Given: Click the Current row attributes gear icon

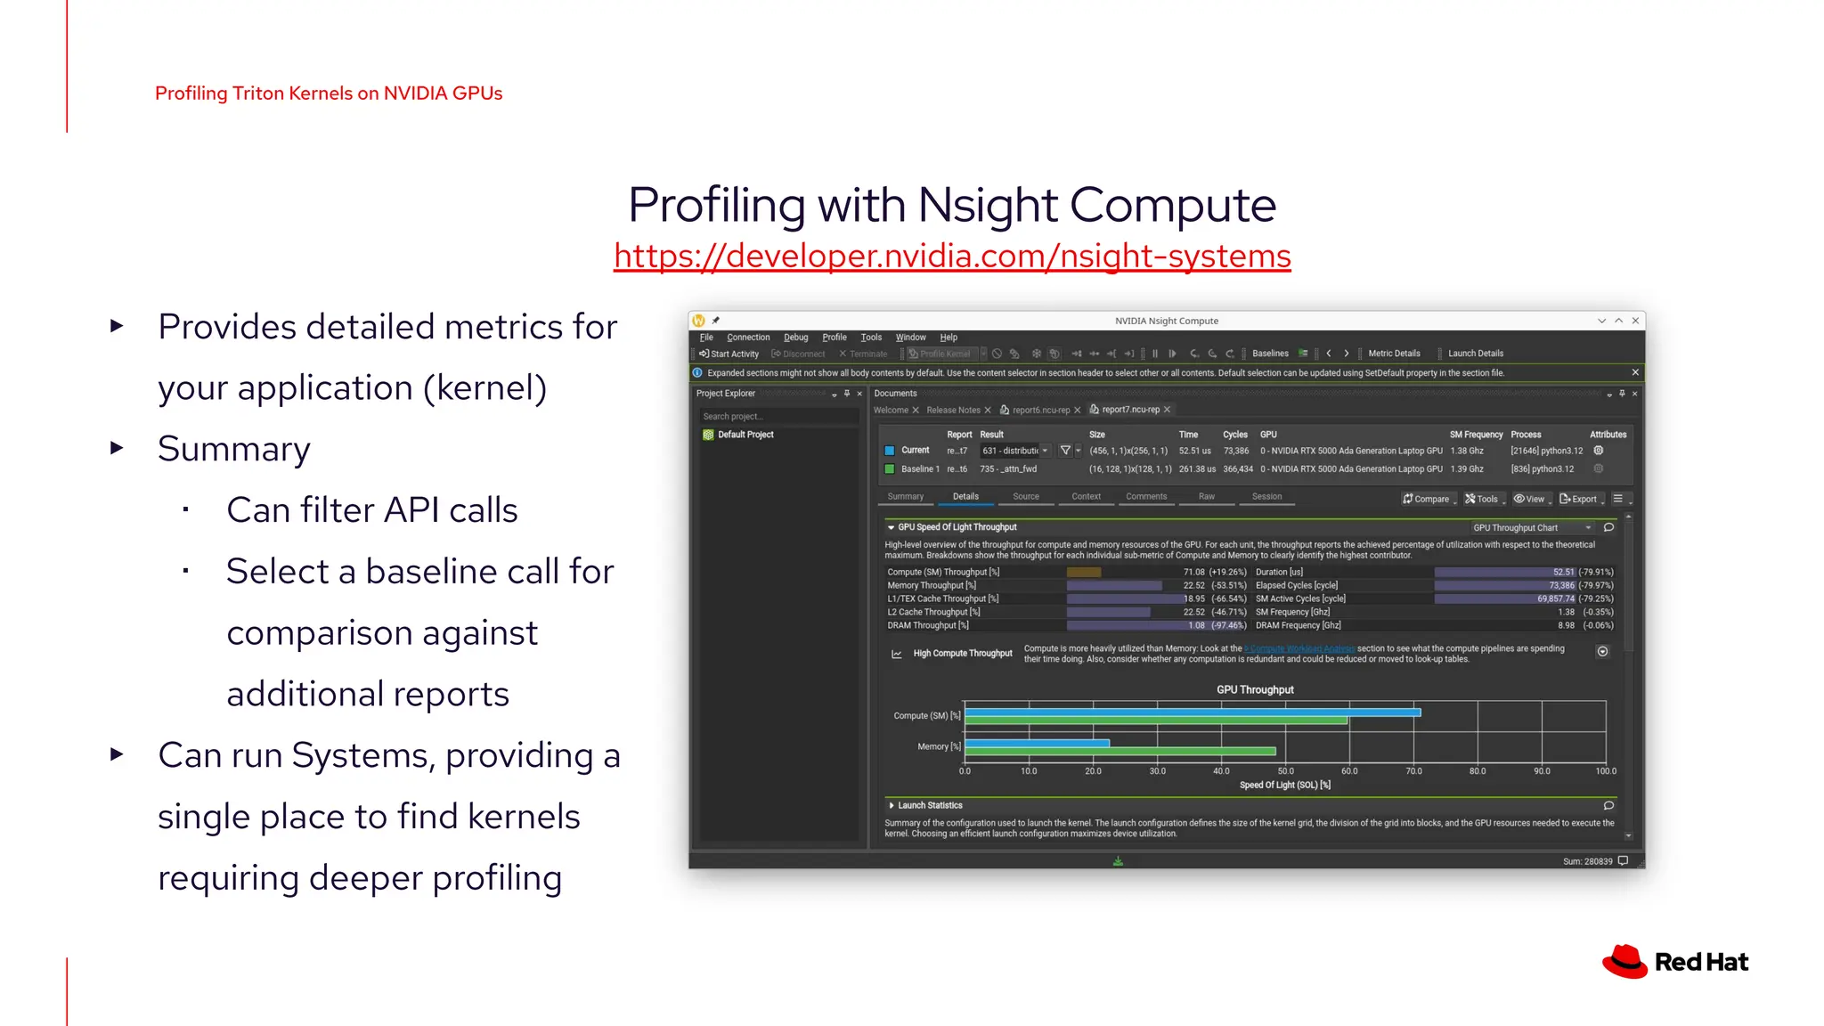Looking at the screenshot, I should pyautogui.click(x=1599, y=451).
